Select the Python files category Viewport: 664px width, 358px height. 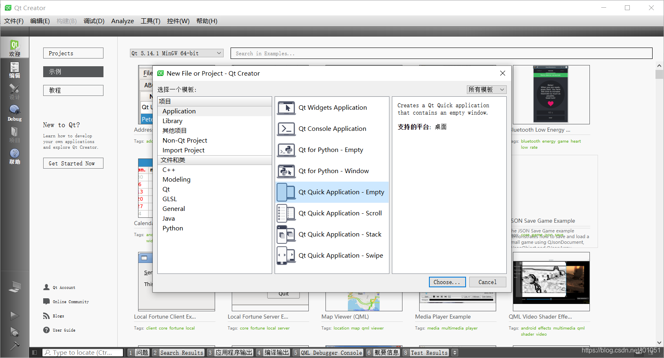(215, 228)
